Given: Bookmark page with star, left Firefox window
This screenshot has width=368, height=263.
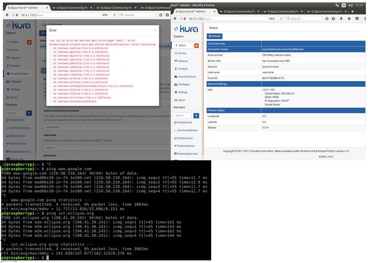Looking at the screenshot, I should point(161,15).
